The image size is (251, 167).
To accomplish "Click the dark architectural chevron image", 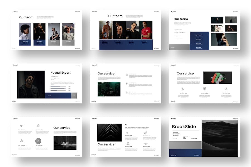I will [x=109, y=132].
